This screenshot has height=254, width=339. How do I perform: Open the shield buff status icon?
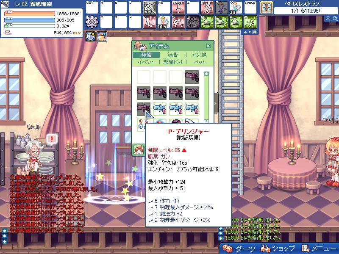90,36
